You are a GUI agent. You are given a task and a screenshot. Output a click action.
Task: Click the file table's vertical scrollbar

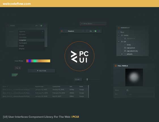pyautogui.click(x=88, y=91)
